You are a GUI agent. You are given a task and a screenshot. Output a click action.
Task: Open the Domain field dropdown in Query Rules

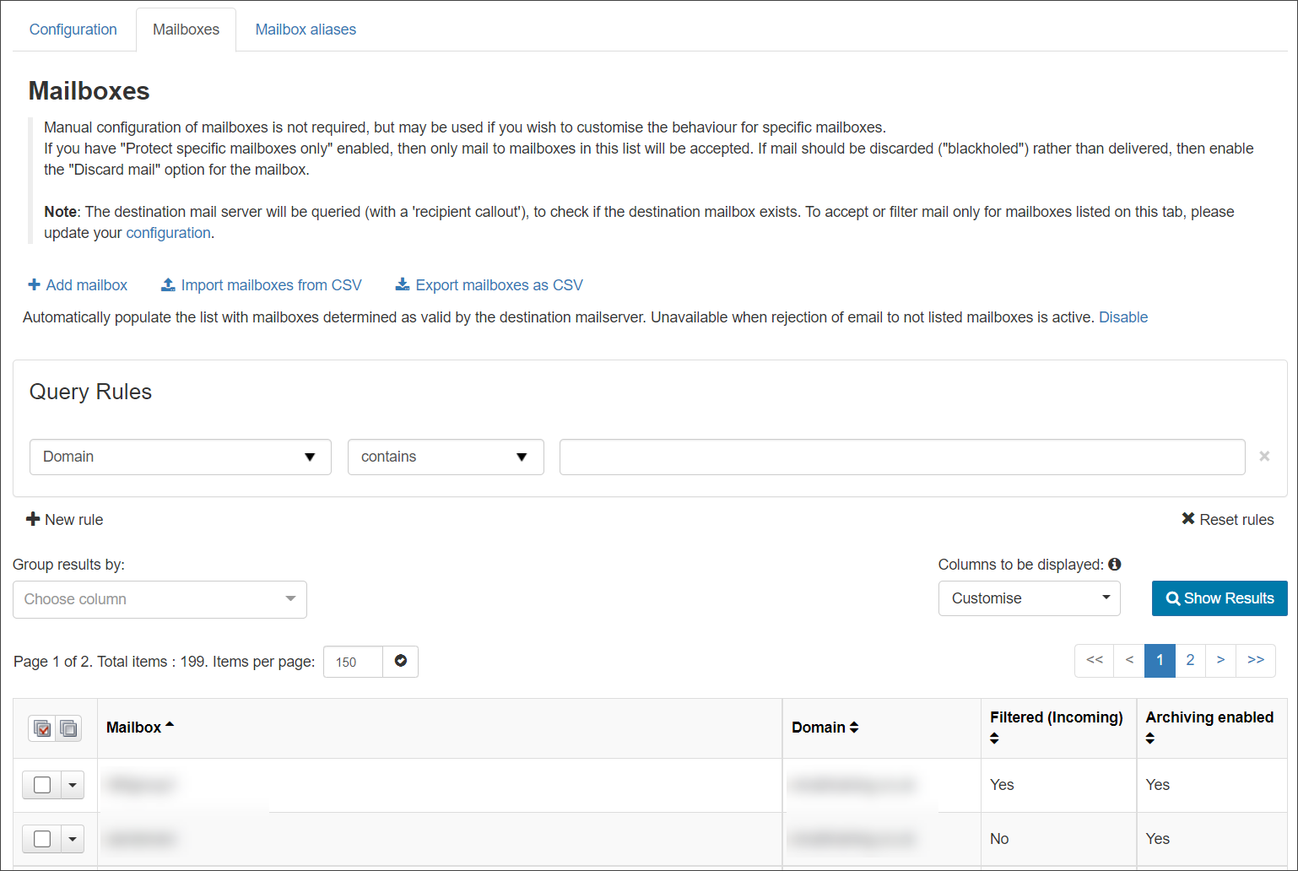click(x=180, y=457)
